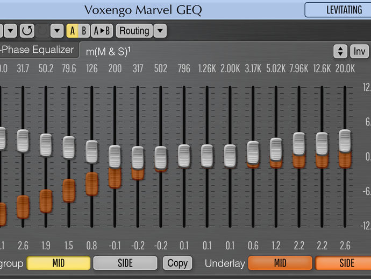Click the 20.0K band gain value 2.6
Screen dimensions: 371x279
coord(345,246)
